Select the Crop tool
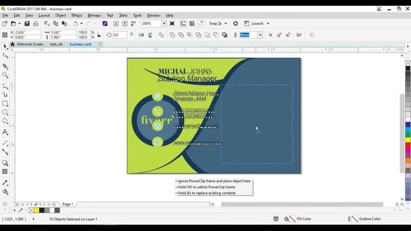Image resolution: width=411 pixels, height=231 pixels. [x=4, y=67]
